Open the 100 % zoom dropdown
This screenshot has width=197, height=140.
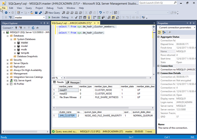[62, 78]
